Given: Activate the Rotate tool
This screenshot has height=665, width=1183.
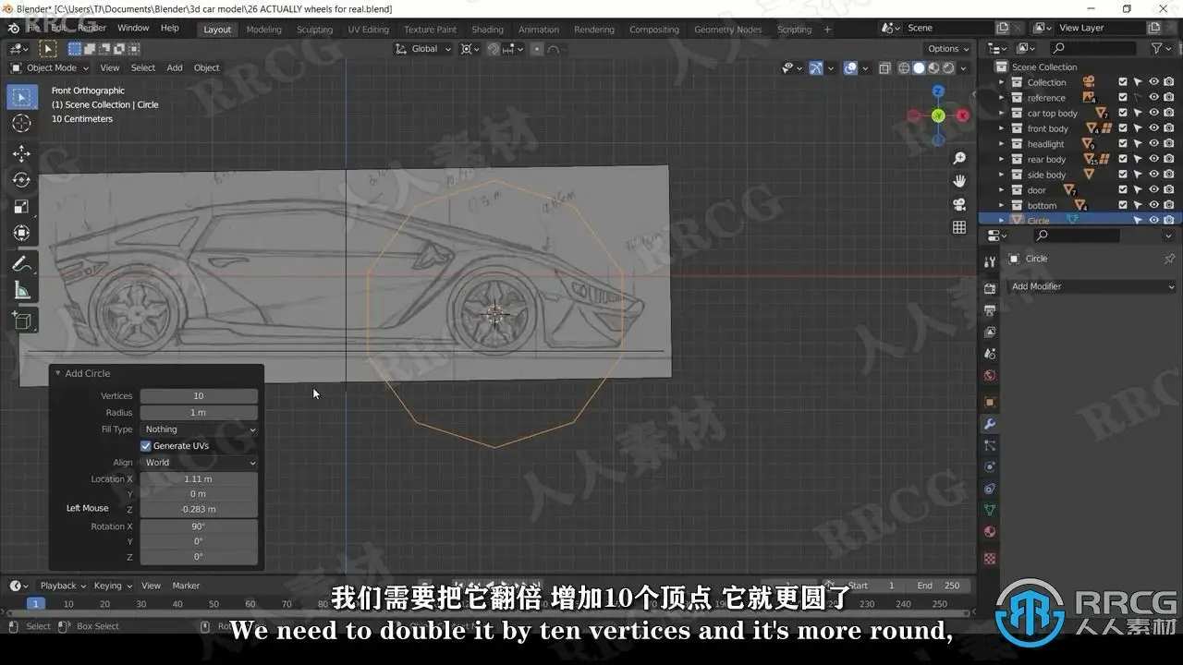Looking at the screenshot, I should 21,180.
